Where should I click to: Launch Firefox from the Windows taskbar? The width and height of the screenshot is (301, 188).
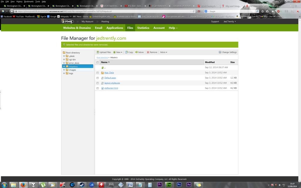click(23, 185)
